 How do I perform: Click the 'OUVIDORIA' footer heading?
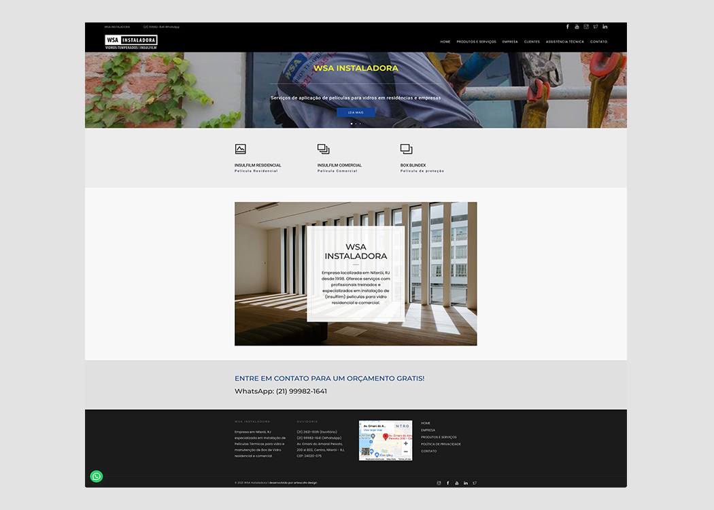tap(307, 422)
